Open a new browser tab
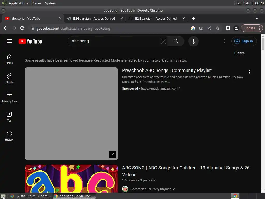 click(194, 18)
